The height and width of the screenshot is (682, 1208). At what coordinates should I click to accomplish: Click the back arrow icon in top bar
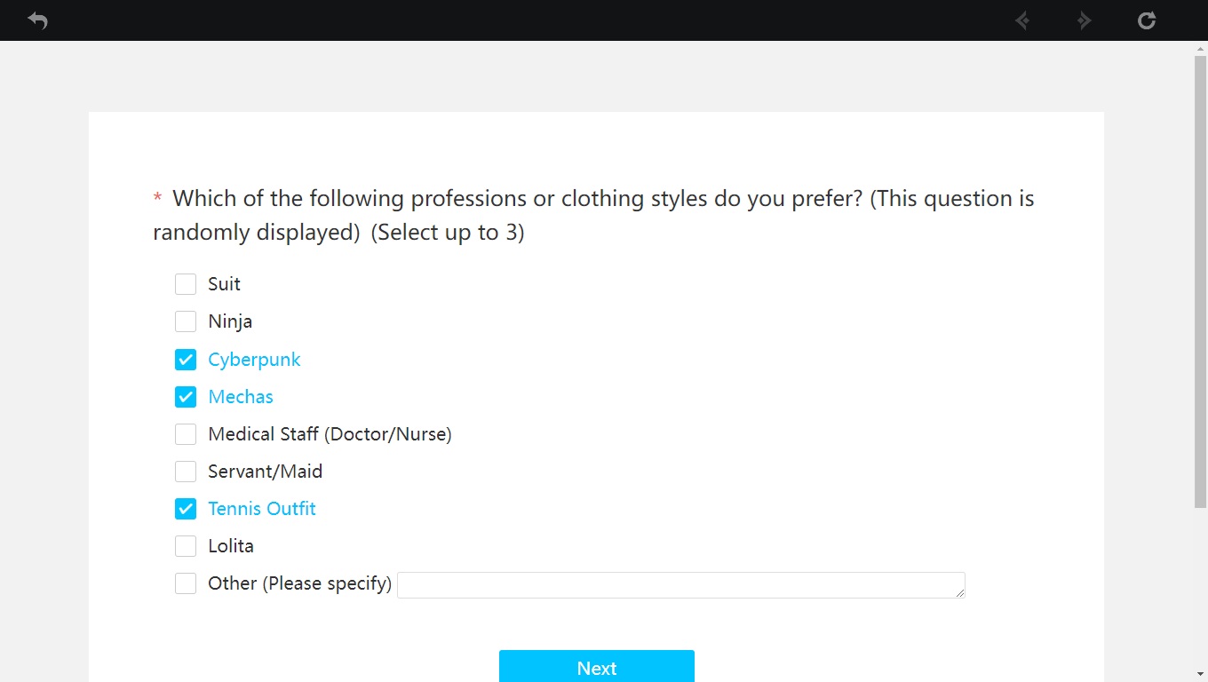coord(37,20)
